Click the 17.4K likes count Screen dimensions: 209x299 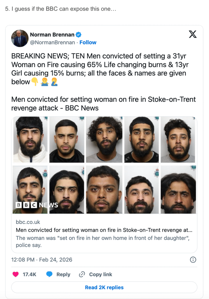click(x=29, y=274)
